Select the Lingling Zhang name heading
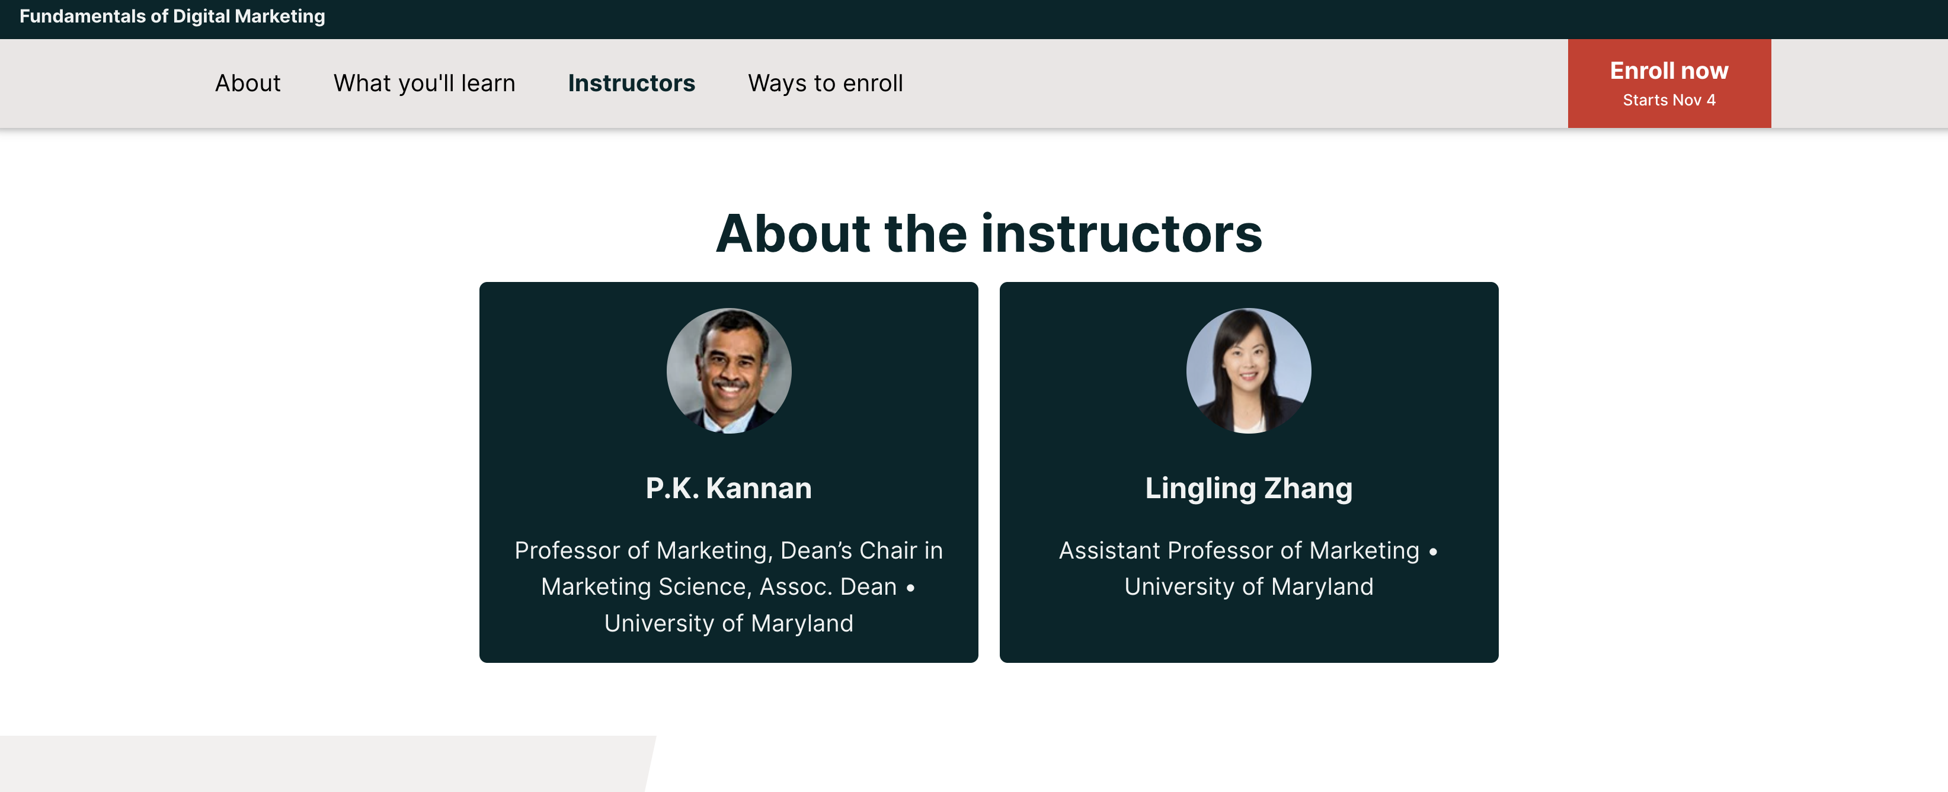 [1249, 488]
